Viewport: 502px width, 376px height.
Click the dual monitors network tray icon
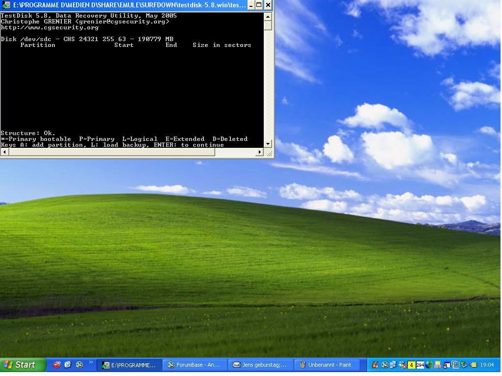pyautogui.click(x=455, y=365)
